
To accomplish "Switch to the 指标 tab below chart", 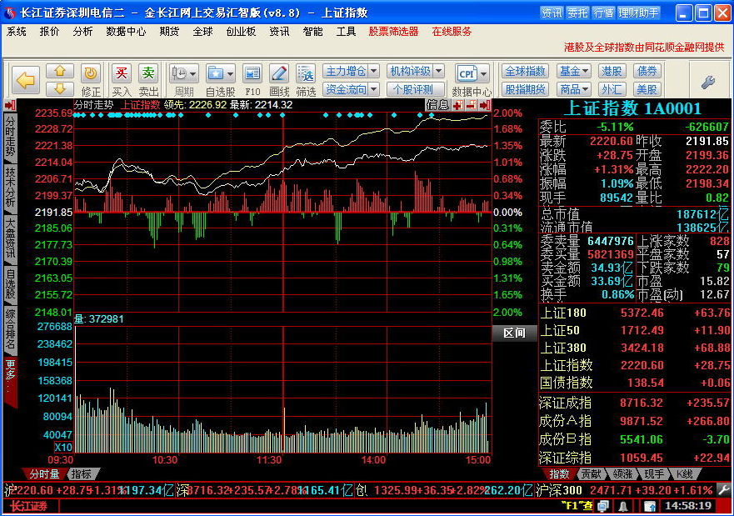I will (81, 473).
